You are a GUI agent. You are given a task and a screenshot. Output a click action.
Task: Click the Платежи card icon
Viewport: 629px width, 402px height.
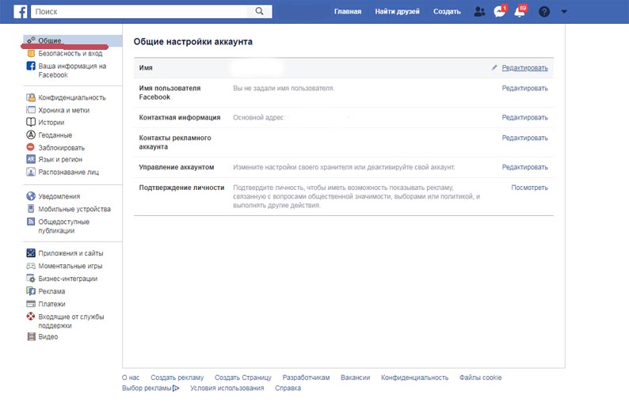(x=31, y=304)
